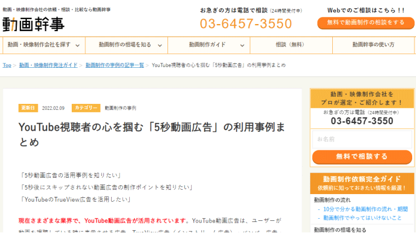Expand the 動画制作ガイド menu chevron
This screenshot has width=416, height=234.
(x=242, y=45)
